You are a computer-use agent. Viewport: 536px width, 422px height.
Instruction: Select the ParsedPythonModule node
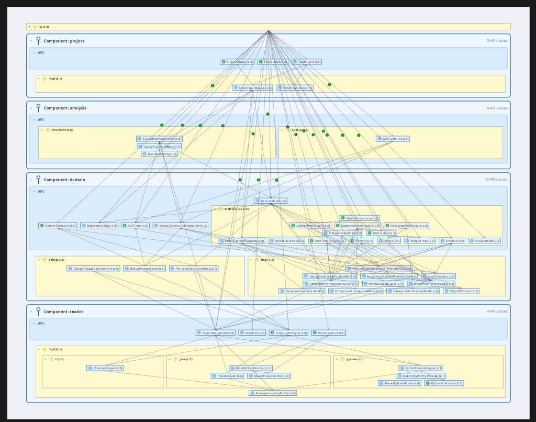pyautogui.click(x=399, y=383)
